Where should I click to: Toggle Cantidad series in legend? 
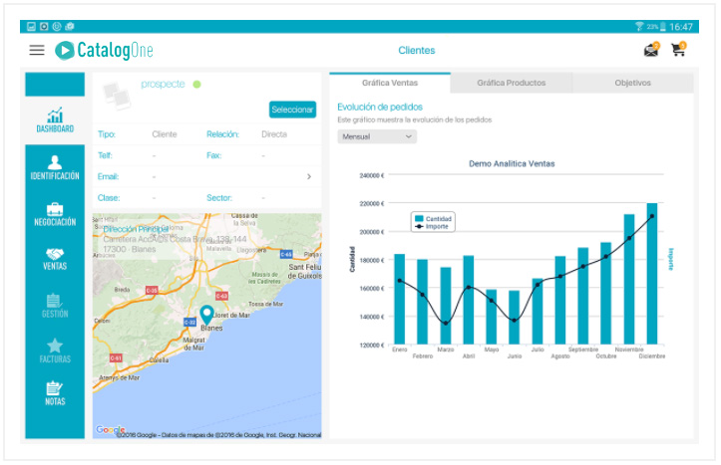433,219
